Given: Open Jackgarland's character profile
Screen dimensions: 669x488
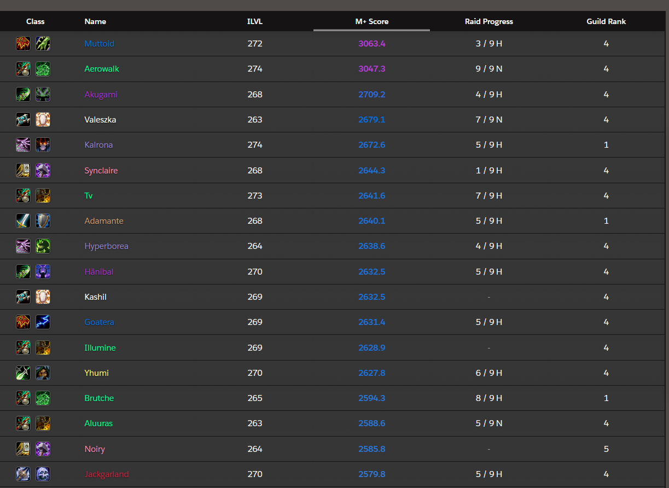Looking at the screenshot, I should 107,474.
